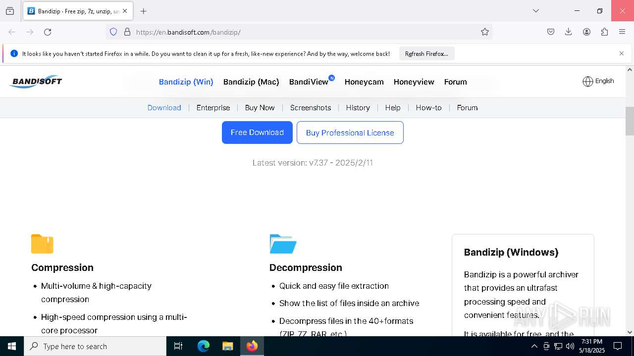Image resolution: width=634 pixels, height=356 pixels.
Task: Click the info icon in the notification bar
Action: point(14,53)
